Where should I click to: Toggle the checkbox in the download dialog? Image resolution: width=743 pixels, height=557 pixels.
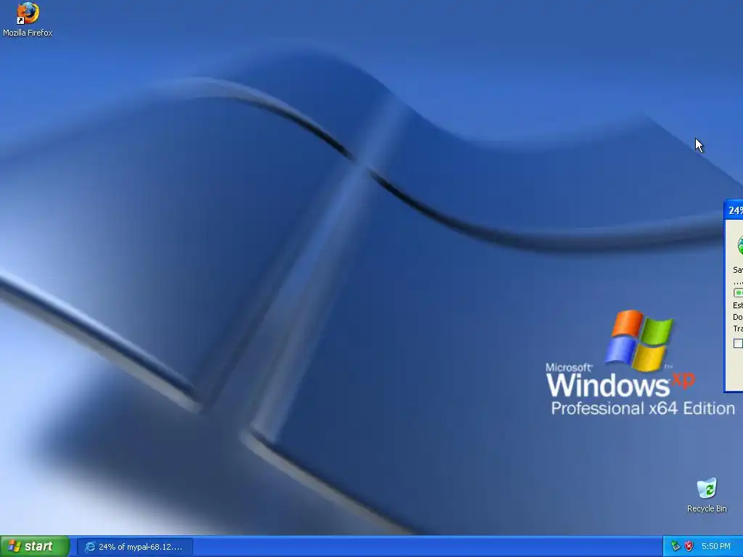coord(738,343)
